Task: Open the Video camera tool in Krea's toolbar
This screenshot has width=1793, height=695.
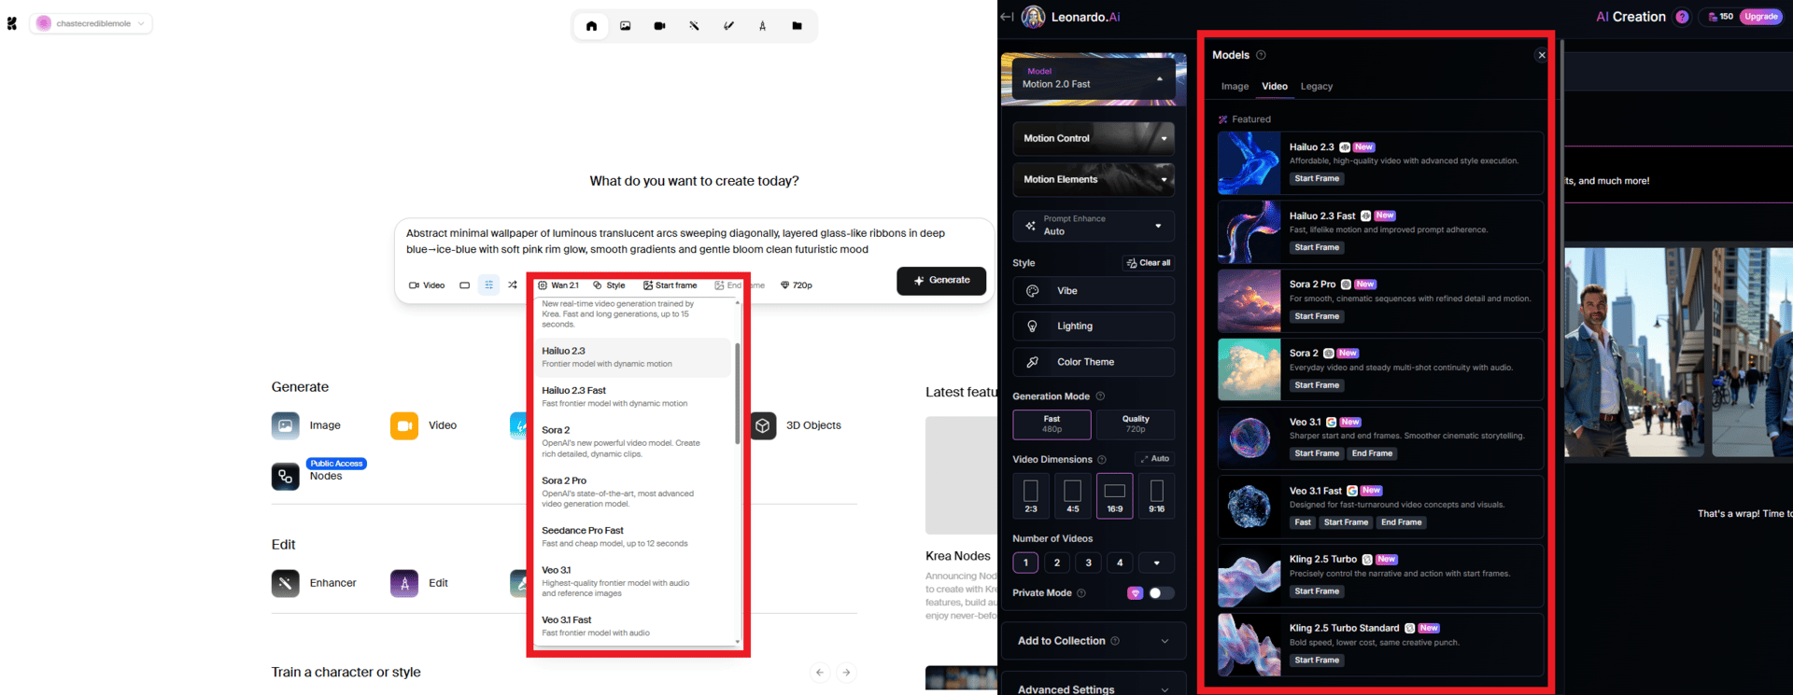Action: (x=659, y=26)
